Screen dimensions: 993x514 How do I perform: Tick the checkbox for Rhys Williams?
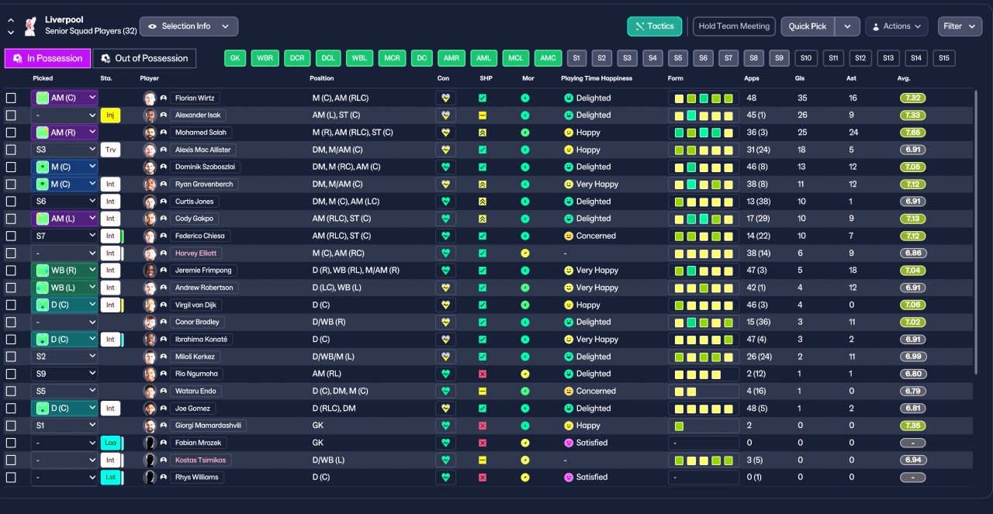coord(11,477)
